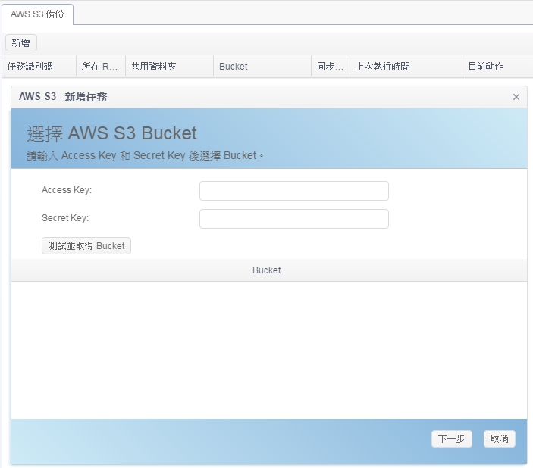The width and height of the screenshot is (533, 468).
Task: Sort by 任務識別碼 column header
Action: [39, 67]
